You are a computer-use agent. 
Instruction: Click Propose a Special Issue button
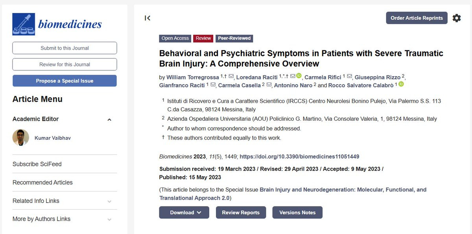click(65, 81)
